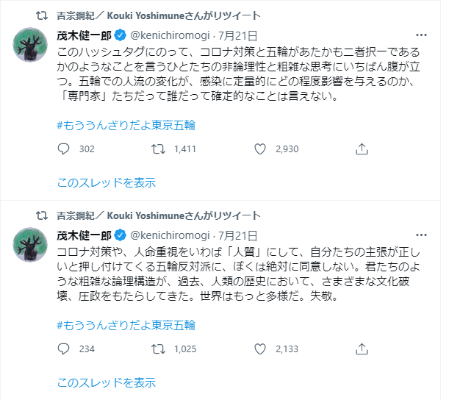Reply to the first tweet with 302 replies

[63, 149]
